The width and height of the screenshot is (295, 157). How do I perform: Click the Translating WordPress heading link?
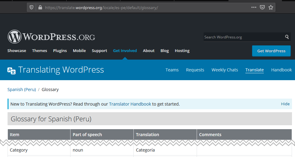click(x=61, y=70)
